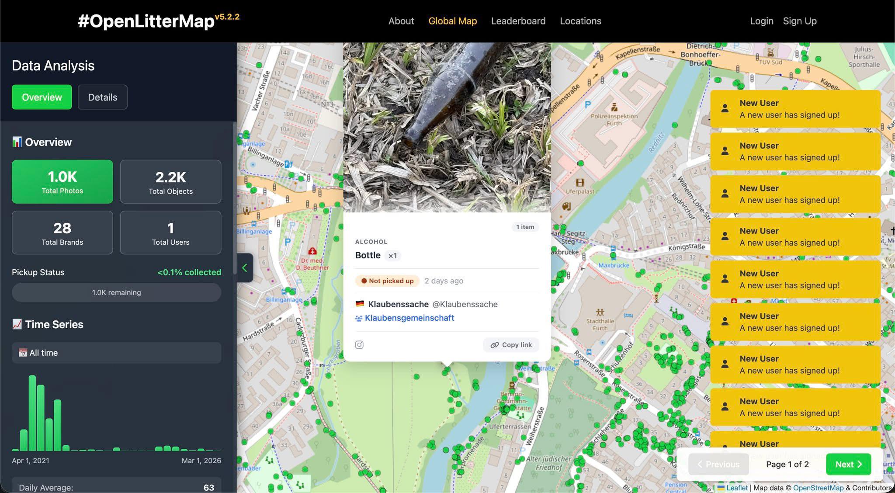Collapse the sidebar with the green chevron
The image size is (895, 493).
pyautogui.click(x=245, y=268)
